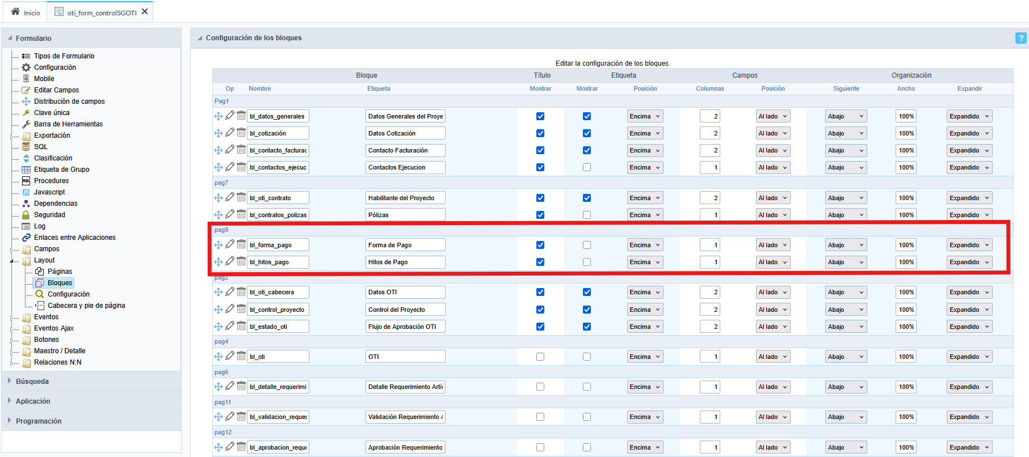Viewport: 1029px width, 457px height.
Task: Open Expandir dropdown for bl_oti
Action: coord(969,357)
